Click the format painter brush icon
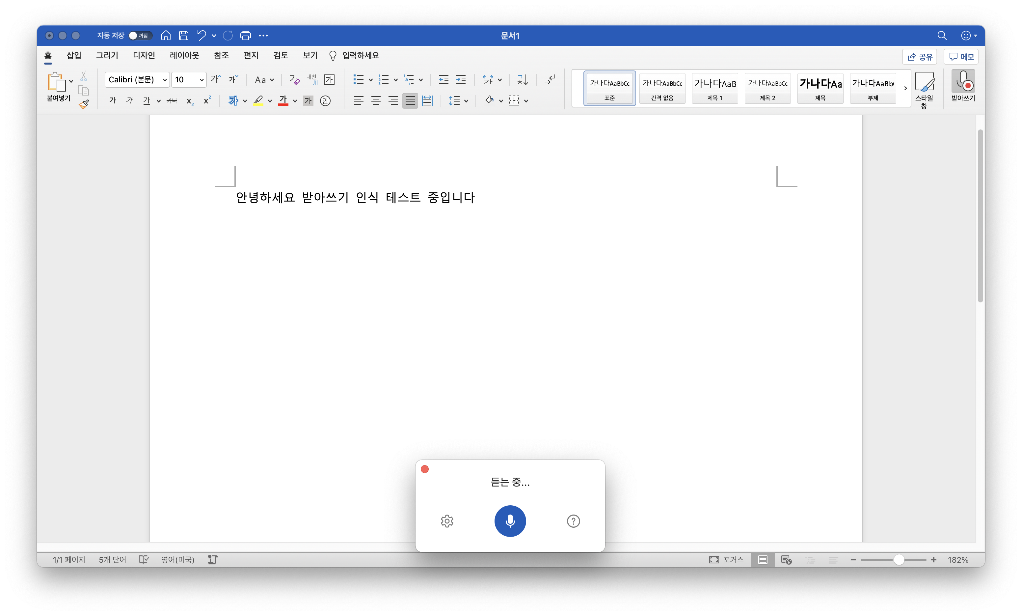Screen dimensions: 1022x616 (x=84, y=104)
